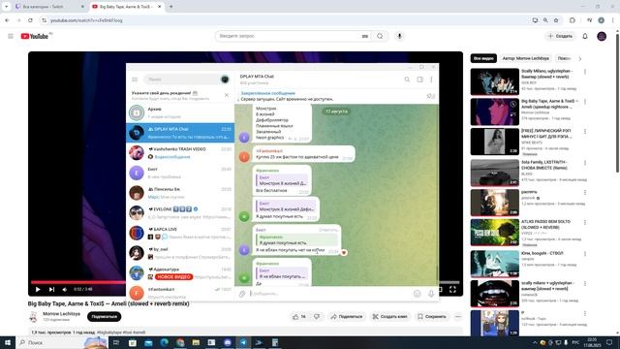Open the Telegram emoji picker

click(418, 294)
